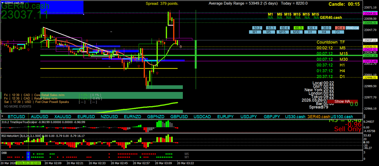The image size is (379, 166).
Task: Click the red 26.4 strength box
Action: pyautogui.click(x=340, y=28)
